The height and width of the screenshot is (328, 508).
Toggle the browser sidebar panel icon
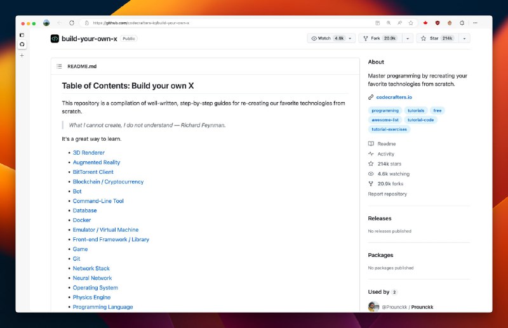[22, 35]
